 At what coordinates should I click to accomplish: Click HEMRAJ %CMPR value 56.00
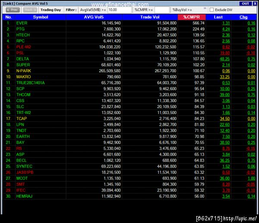click(x=199, y=196)
